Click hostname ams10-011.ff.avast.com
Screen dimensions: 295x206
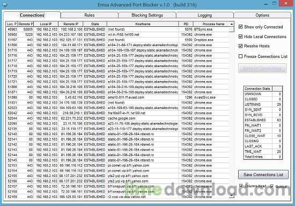126,98
